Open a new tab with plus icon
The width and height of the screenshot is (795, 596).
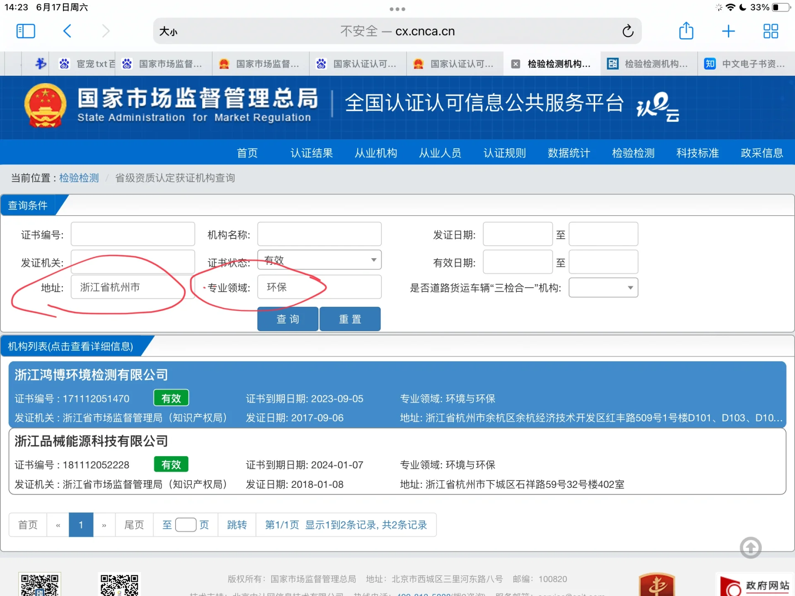click(x=728, y=31)
